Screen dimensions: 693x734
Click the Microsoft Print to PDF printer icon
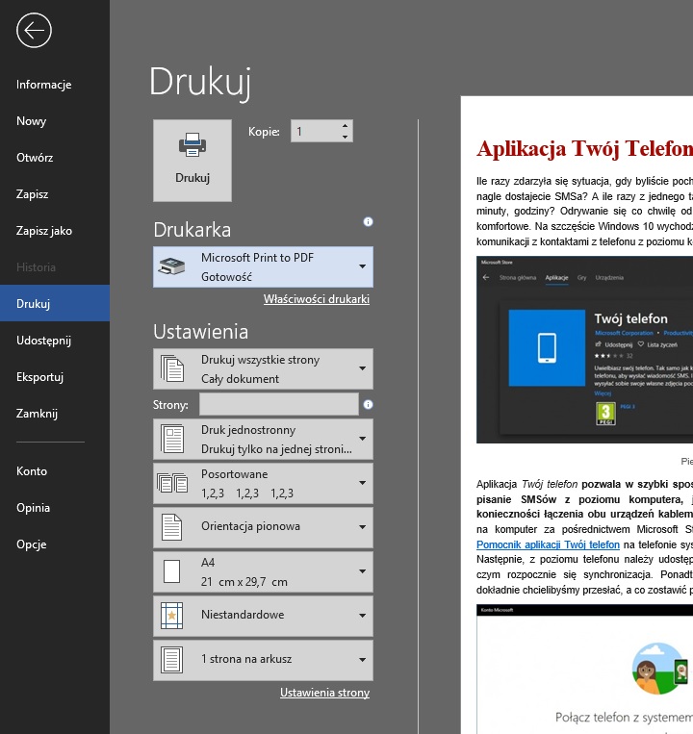tap(171, 266)
